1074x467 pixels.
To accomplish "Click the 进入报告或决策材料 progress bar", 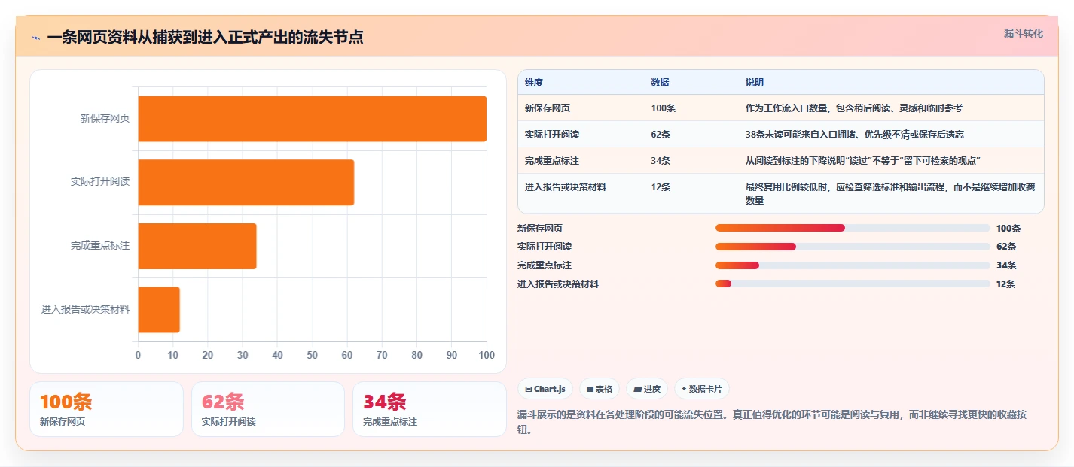I will (853, 284).
